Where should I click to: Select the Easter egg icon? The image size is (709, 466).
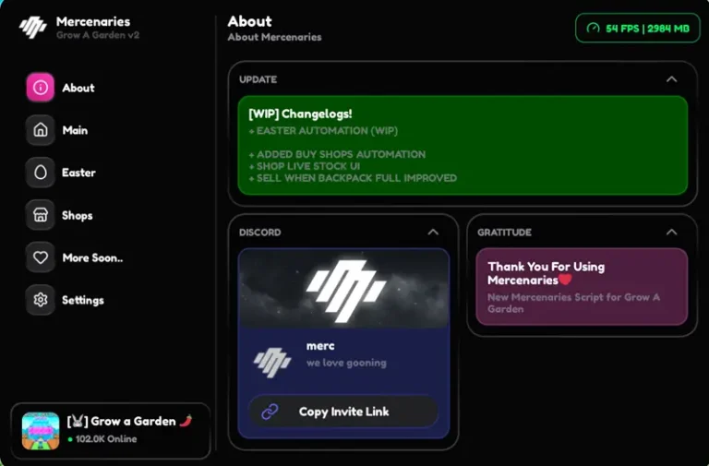pos(41,173)
